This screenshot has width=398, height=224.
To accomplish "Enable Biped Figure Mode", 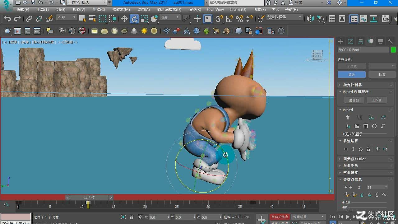I will (x=348, y=117).
